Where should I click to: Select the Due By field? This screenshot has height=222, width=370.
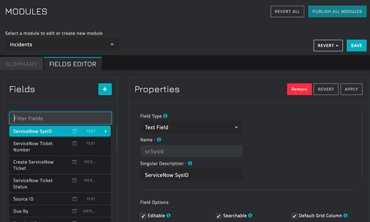tap(60, 211)
